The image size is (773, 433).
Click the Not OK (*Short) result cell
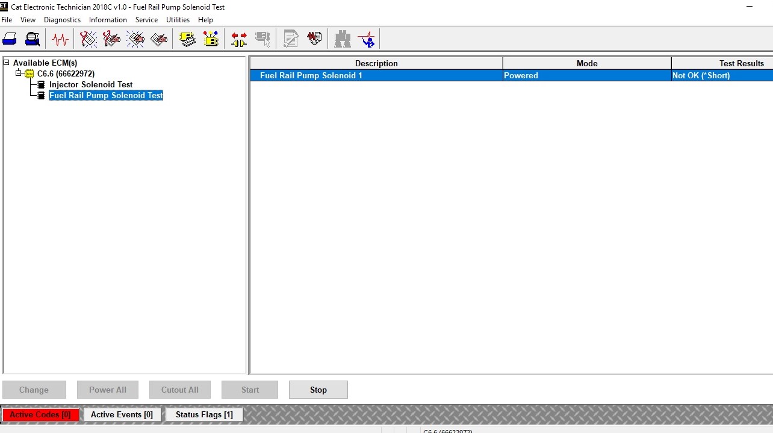722,75
